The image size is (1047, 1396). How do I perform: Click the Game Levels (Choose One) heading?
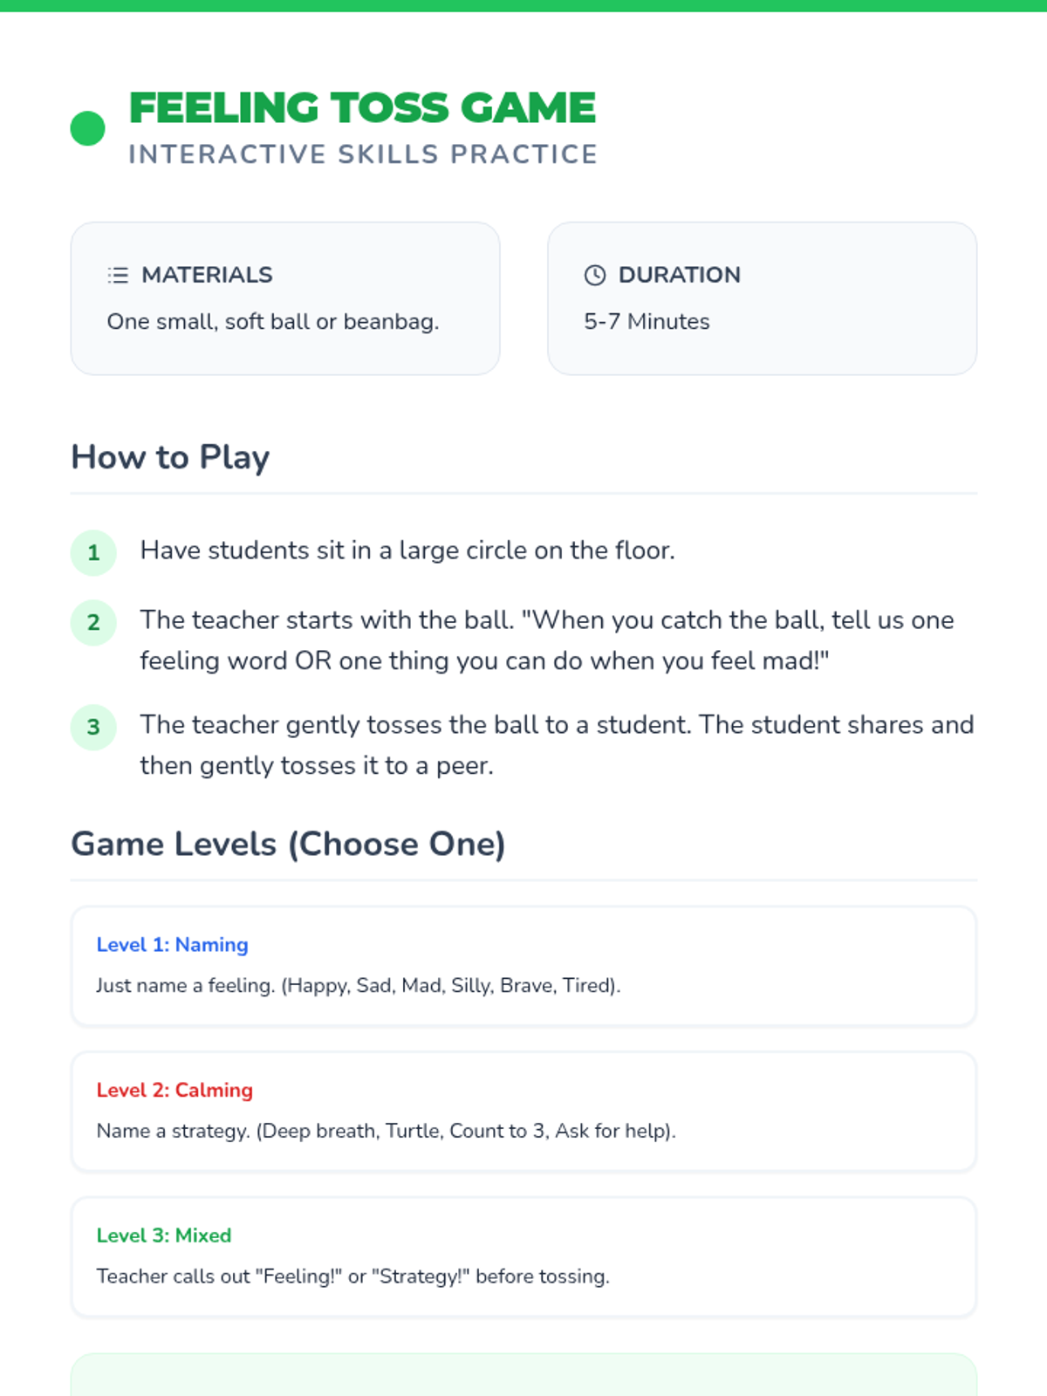pos(288,844)
